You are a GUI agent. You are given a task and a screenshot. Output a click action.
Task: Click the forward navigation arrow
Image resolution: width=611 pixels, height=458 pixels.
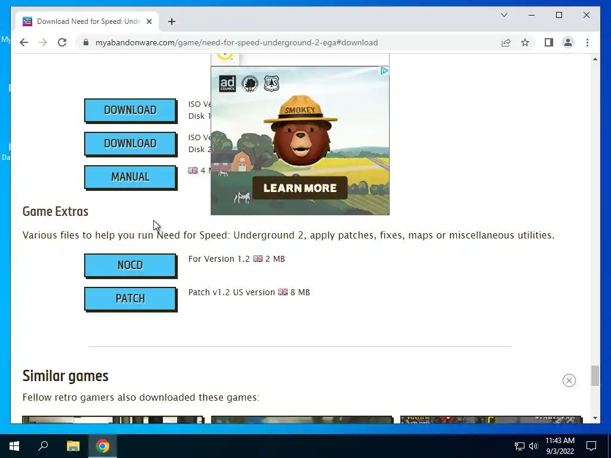click(x=43, y=42)
